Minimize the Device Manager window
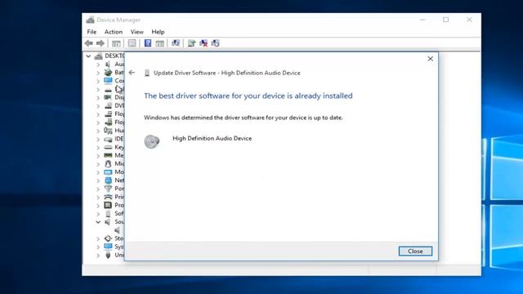The height and width of the screenshot is (294, 523). click(422, 20)
